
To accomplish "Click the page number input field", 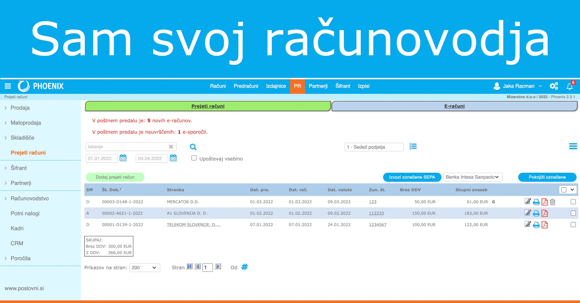I will point(207,267).
